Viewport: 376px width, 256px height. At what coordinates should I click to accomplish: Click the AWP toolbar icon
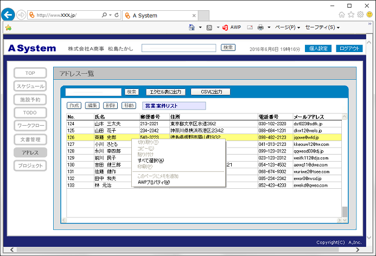[x=231, y=28]
